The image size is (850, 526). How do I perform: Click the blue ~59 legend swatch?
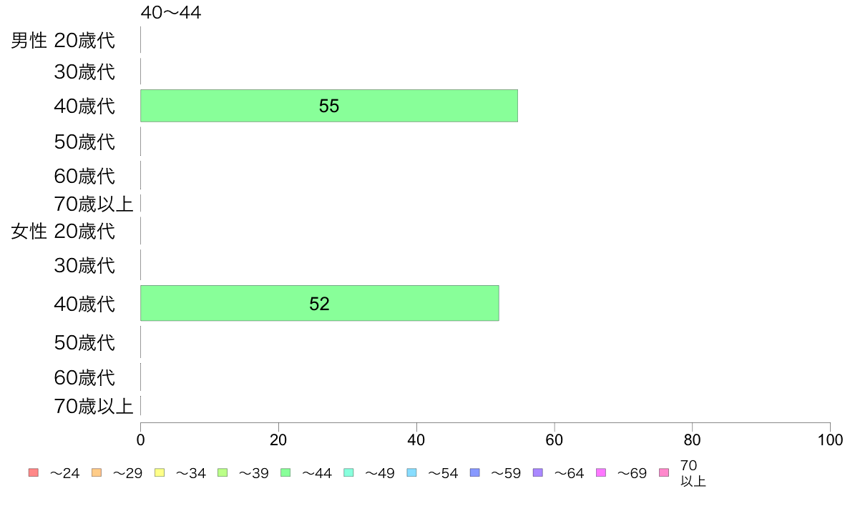(475, 472)
